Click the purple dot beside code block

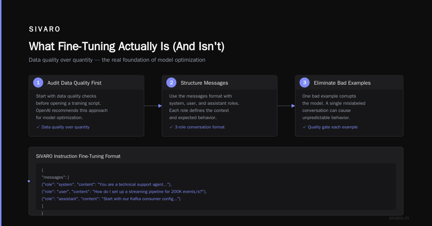[29, 181]
